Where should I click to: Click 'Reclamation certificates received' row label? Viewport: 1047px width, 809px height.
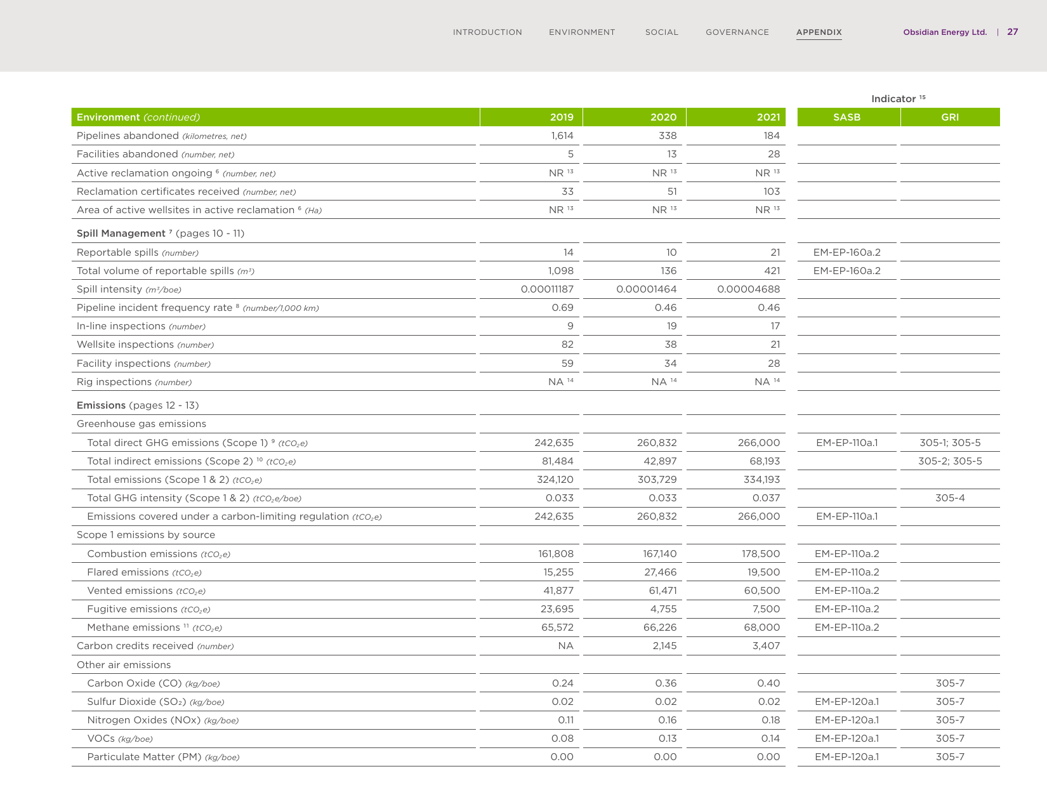186,192
